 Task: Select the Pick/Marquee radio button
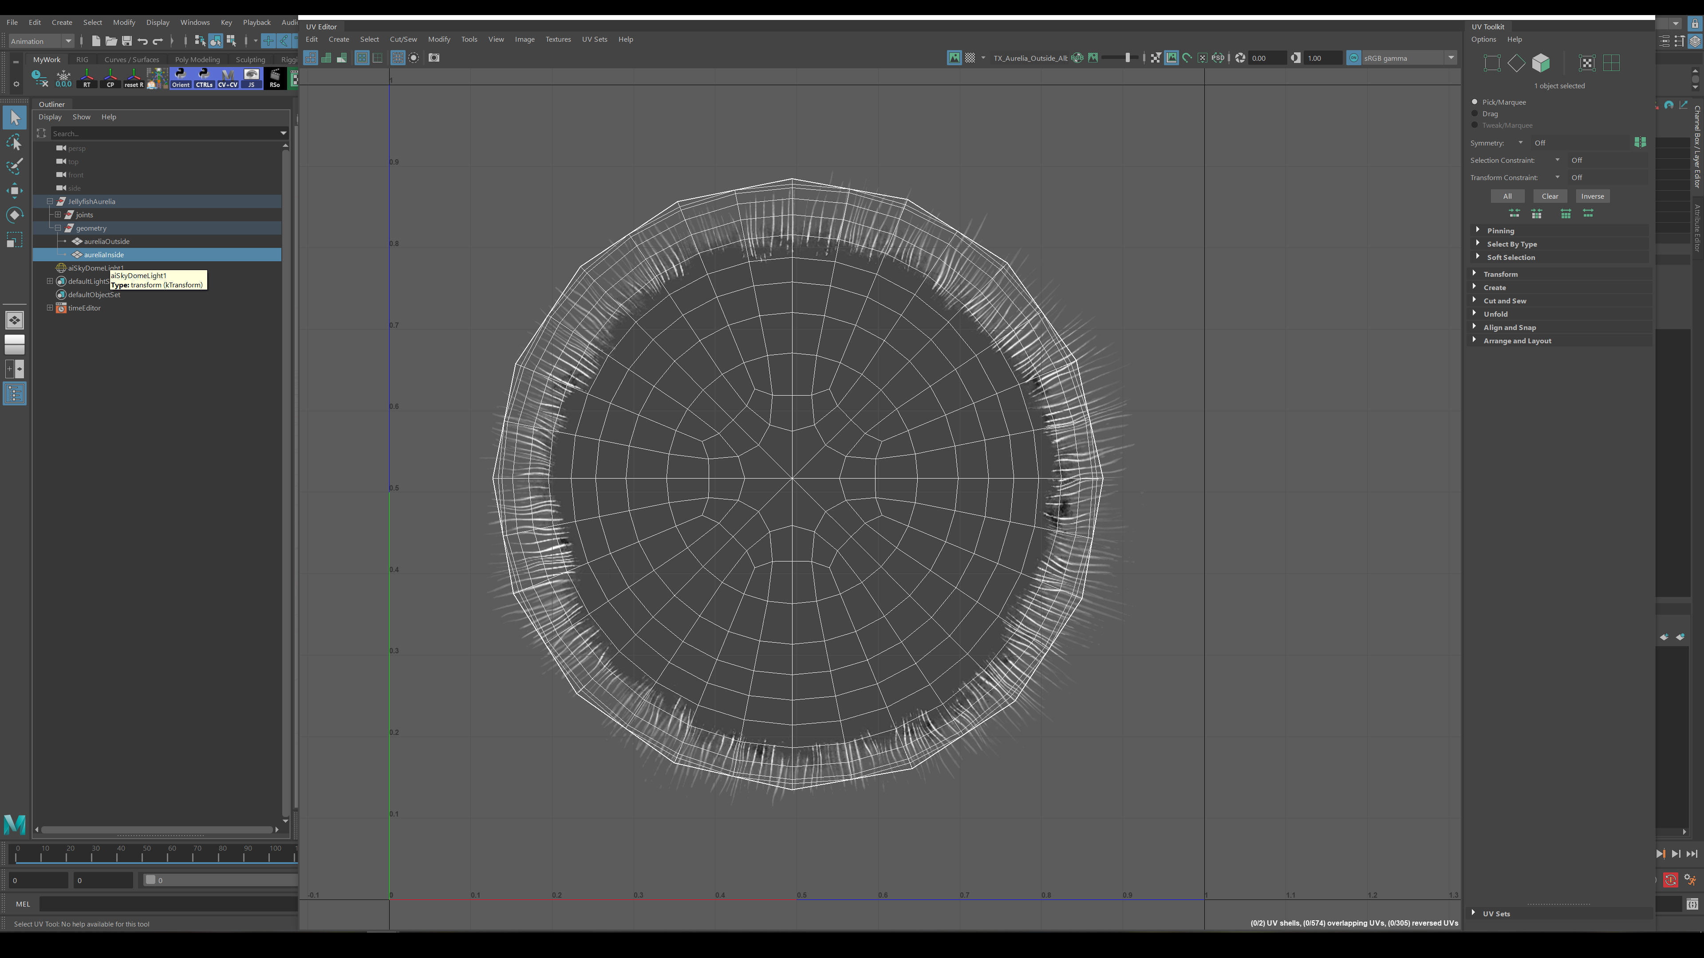(x=1475, y=102)
